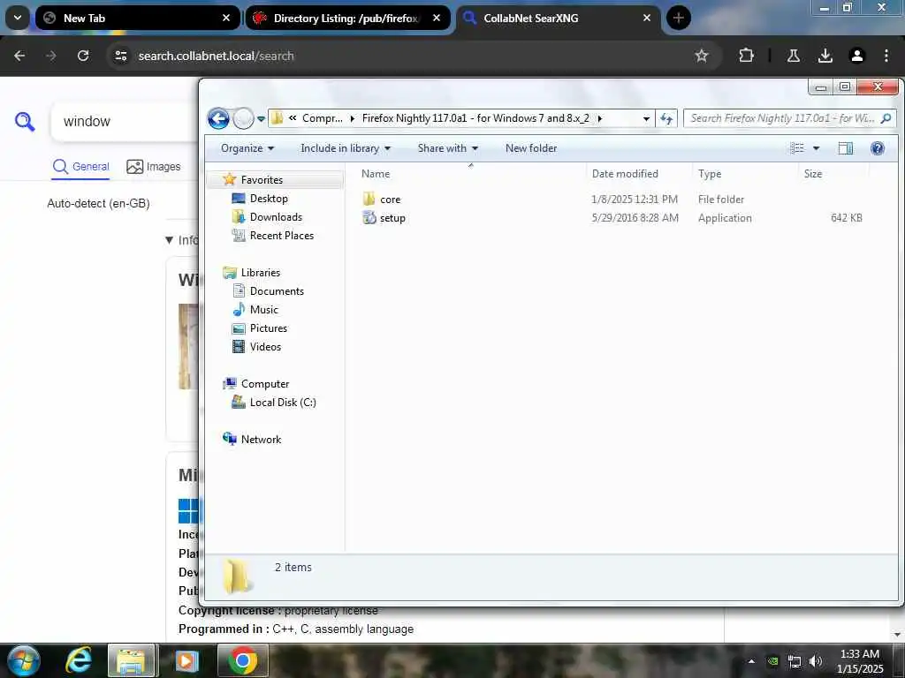The height and width of the screenshot is (678, 905).
Task: Click the Explorer refresh address button
Action: pos(666,119)
